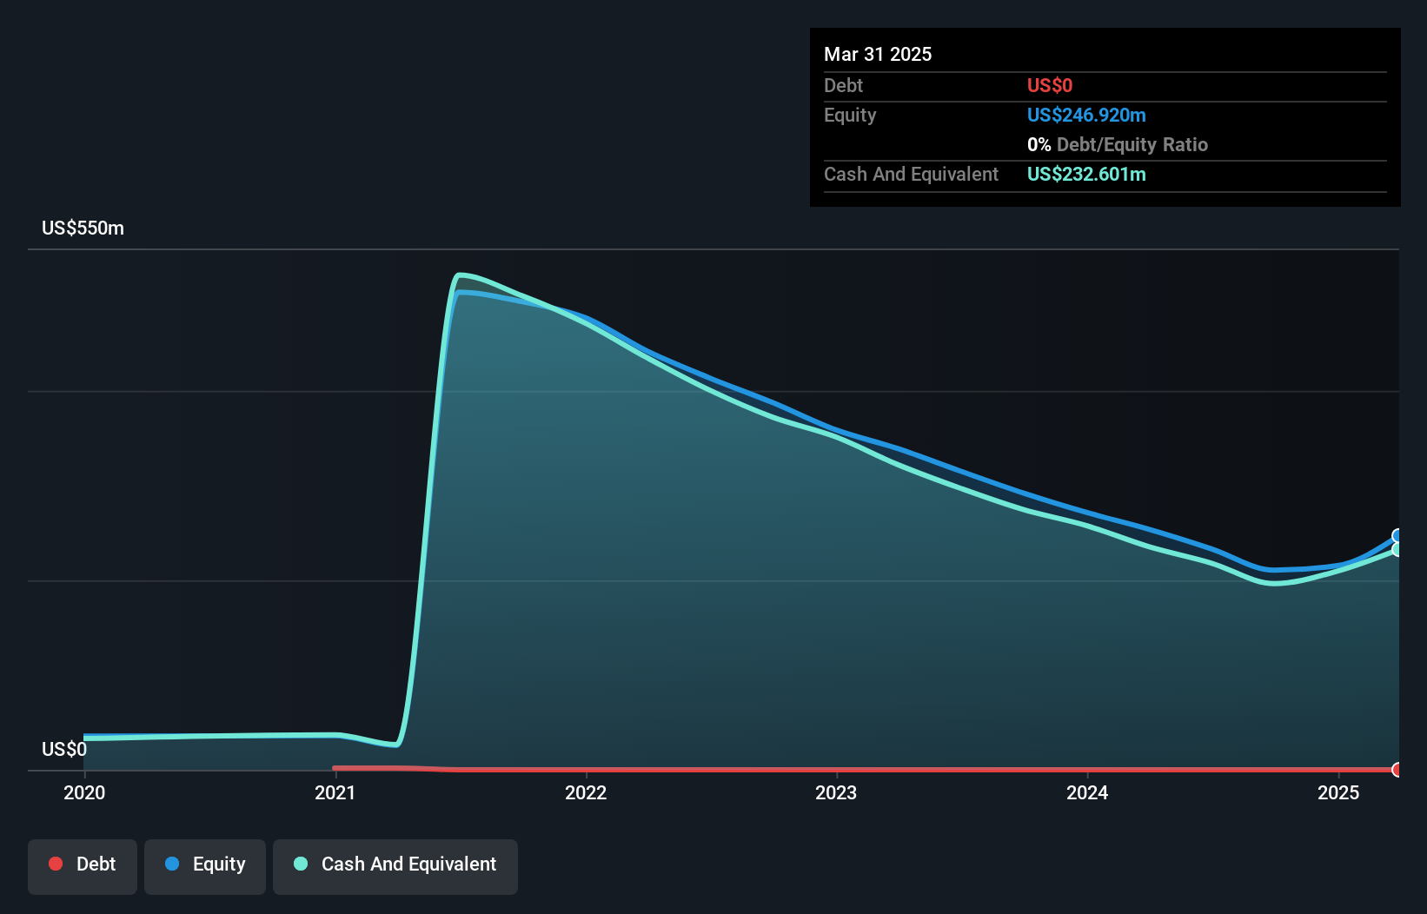
Task: Click the 2025 x-axis label
Action: tap(1338, 792)
